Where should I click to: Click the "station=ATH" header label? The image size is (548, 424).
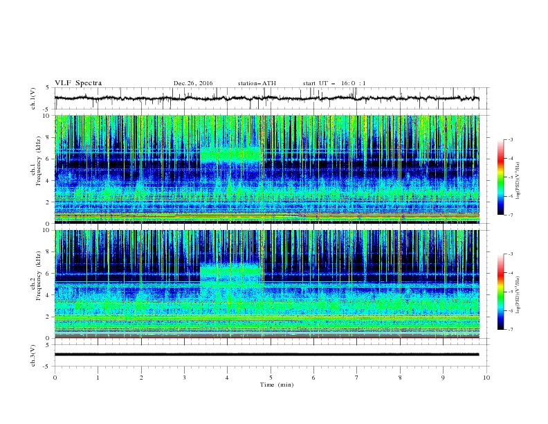(257, 83)
